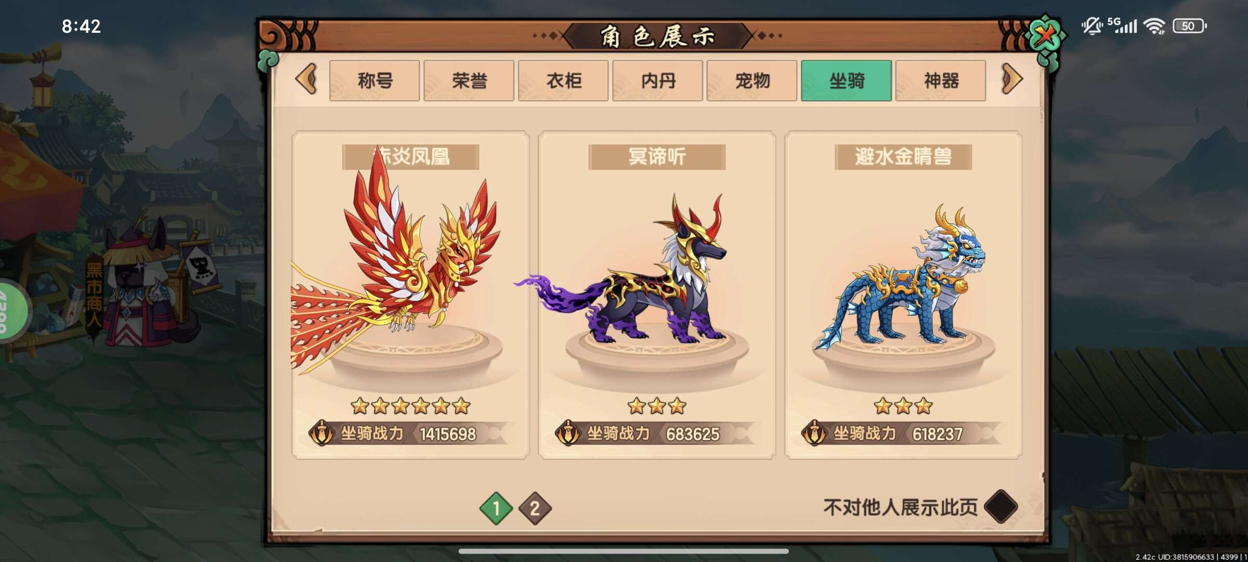The height and width of the screenshot is (562, 1248).
Task: Close the 角色展示 panel with the red X
Action: coord(1046,35)
